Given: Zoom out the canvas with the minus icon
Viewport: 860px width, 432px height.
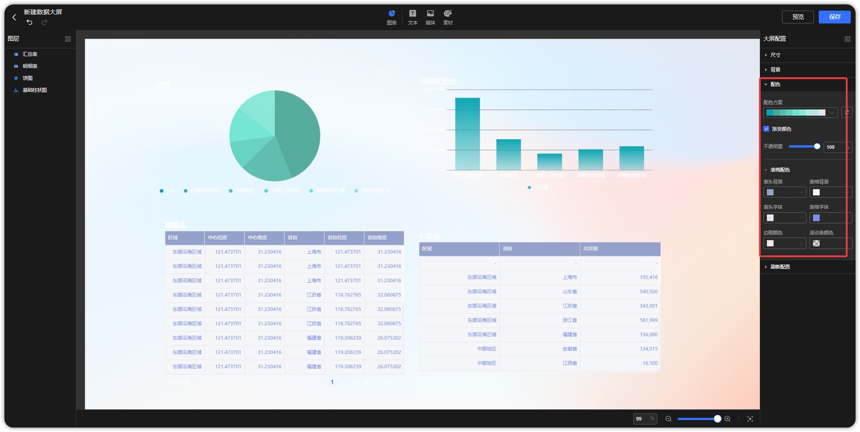Looking at the screenshot, I should (668, 419).
